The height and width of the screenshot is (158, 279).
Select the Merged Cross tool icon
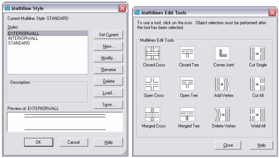click(x=152, y=114)
